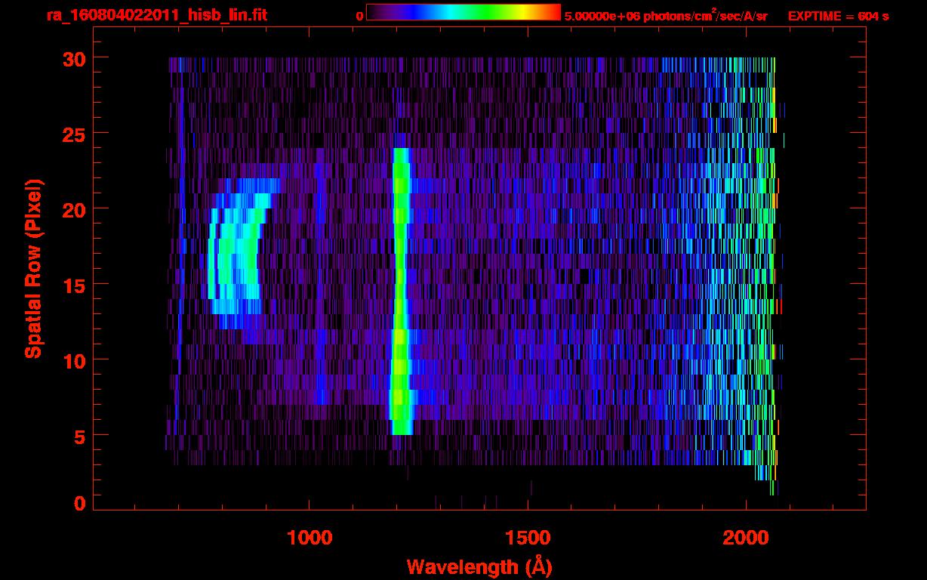Click the x-axis tick label 1000

(x=310, y=538)
